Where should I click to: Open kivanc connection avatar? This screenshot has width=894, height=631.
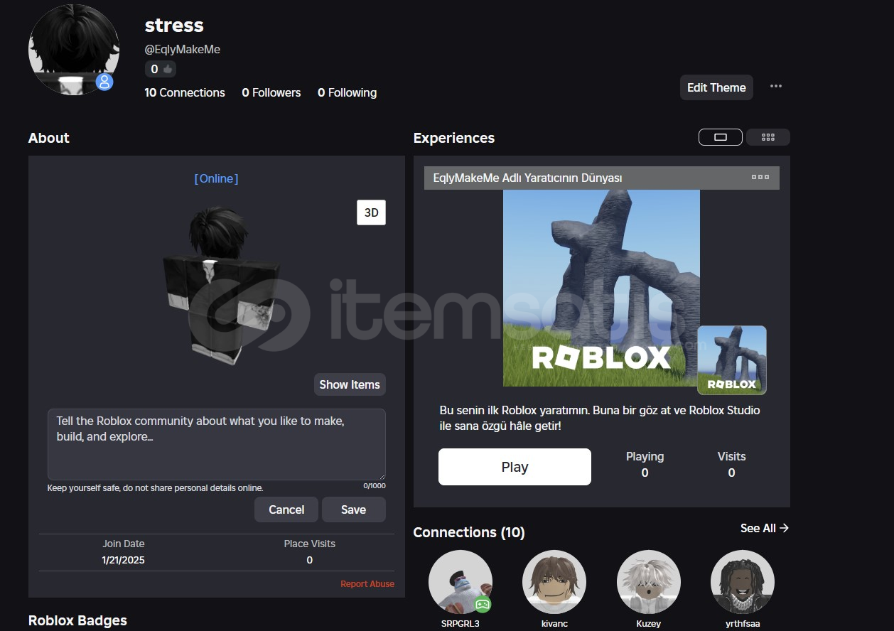click(x=554, y=582)
